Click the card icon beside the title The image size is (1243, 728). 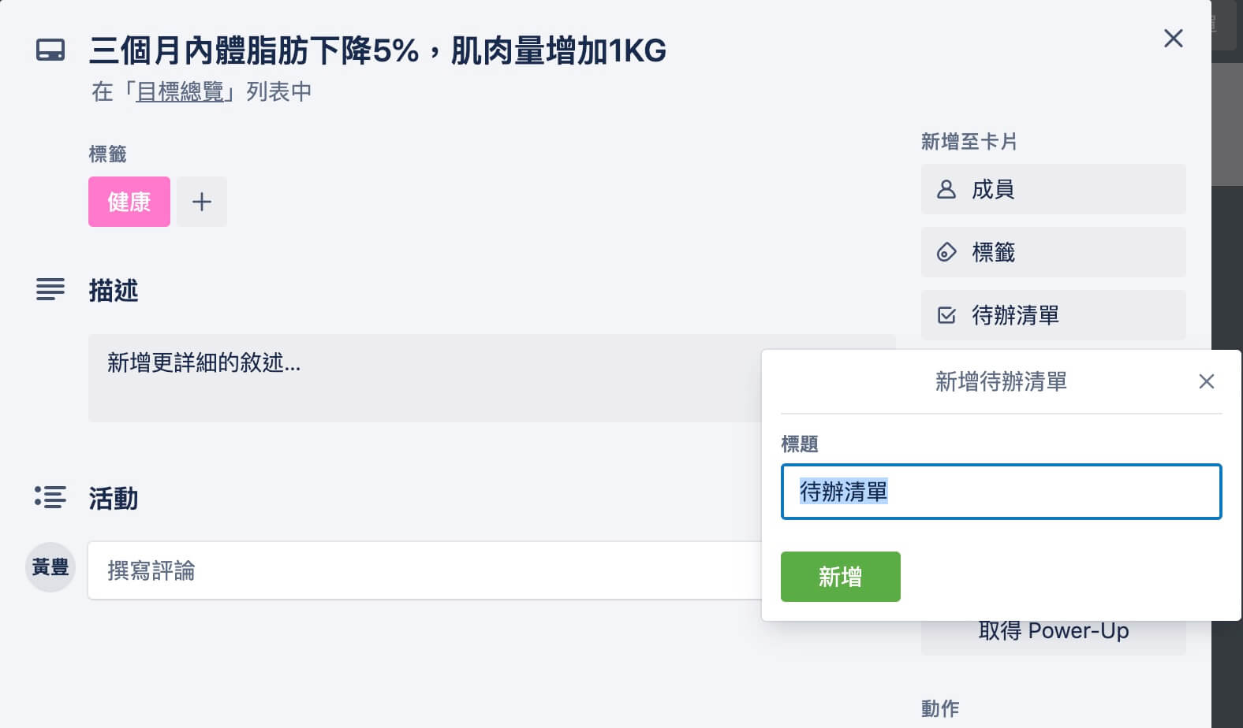(x=50, y=50)
